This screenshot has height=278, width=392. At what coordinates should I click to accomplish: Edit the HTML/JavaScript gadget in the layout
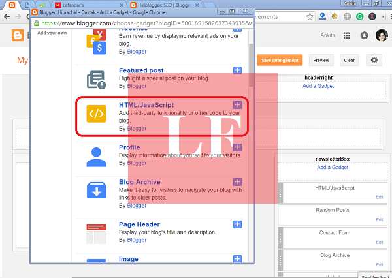point(379,197)
